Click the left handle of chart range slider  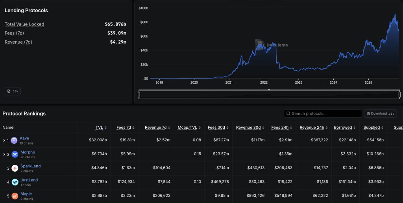139,94
